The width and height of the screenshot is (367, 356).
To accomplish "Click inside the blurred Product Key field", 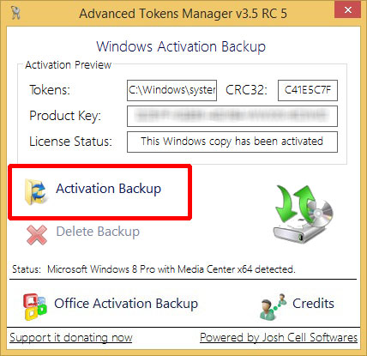I will (x=232, y=116).
